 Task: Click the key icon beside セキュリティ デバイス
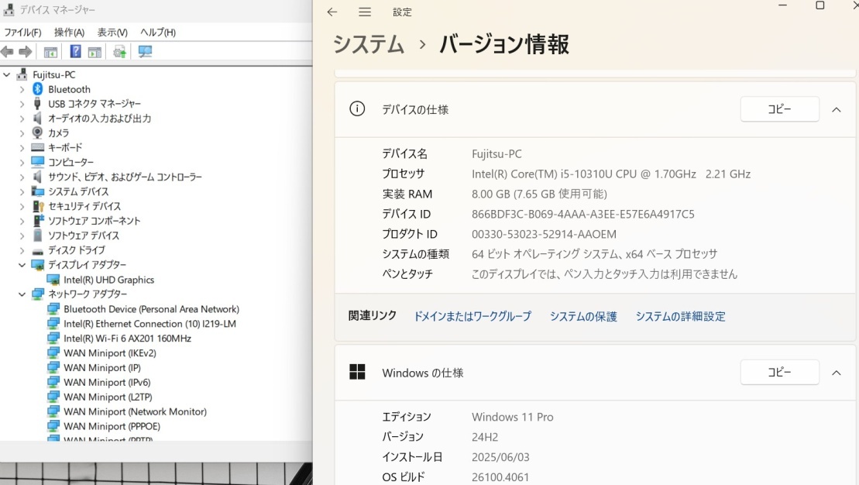tap(38, 206)
